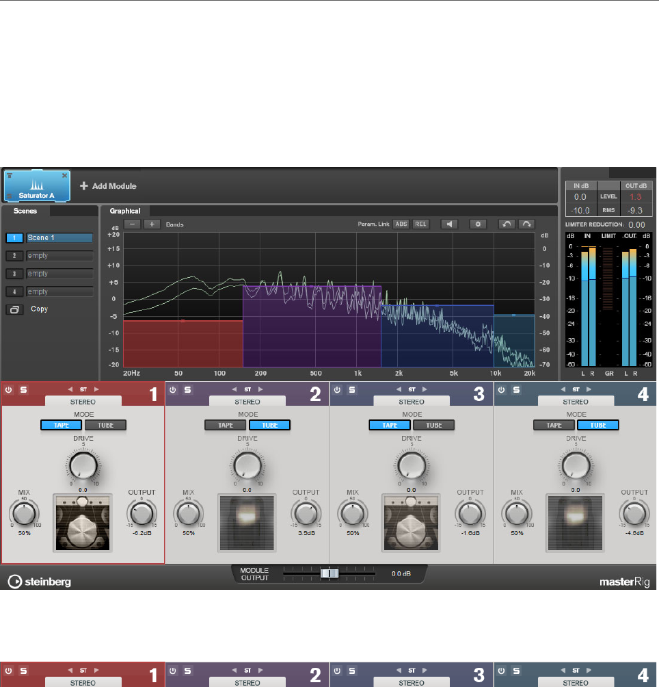This screenshot has height=687, width=659.
Task: Open band 3 STEREO channel selector
Action: click(412, 402)
